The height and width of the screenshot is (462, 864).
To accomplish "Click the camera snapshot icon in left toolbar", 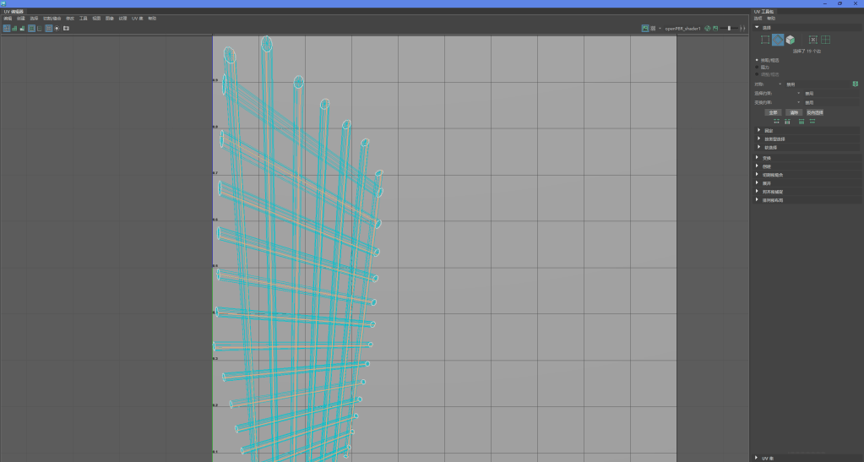I will (x=66, y=28).
